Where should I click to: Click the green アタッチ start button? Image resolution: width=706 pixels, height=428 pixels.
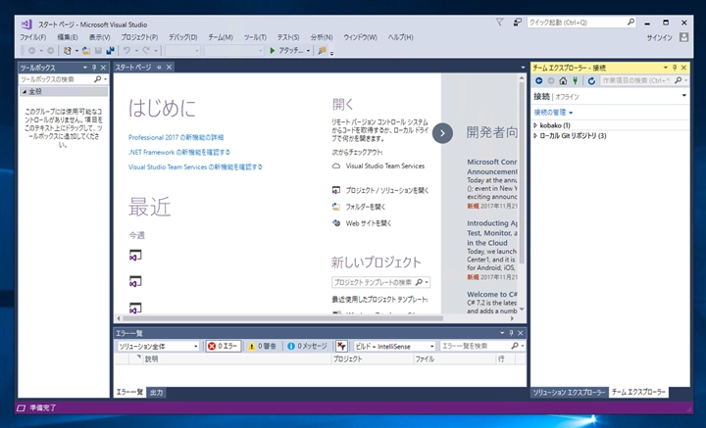click(286, 51)
